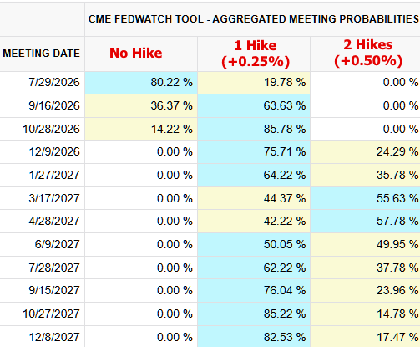Select the 12/9/2026 meeting date cell

point(42,152)
